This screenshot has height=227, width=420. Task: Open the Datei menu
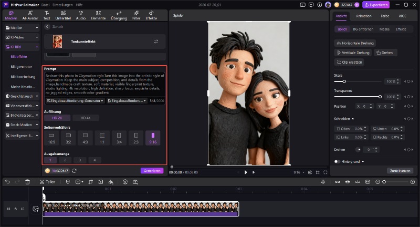(46, 5)
